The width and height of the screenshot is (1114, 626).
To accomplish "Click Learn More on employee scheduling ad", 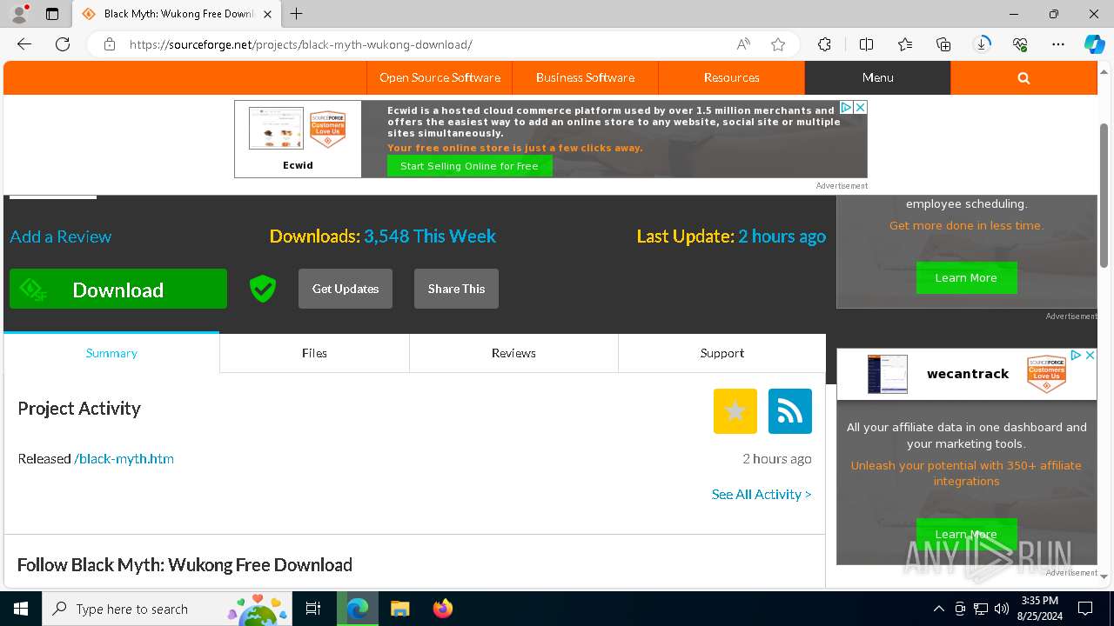I will (966, 277).
